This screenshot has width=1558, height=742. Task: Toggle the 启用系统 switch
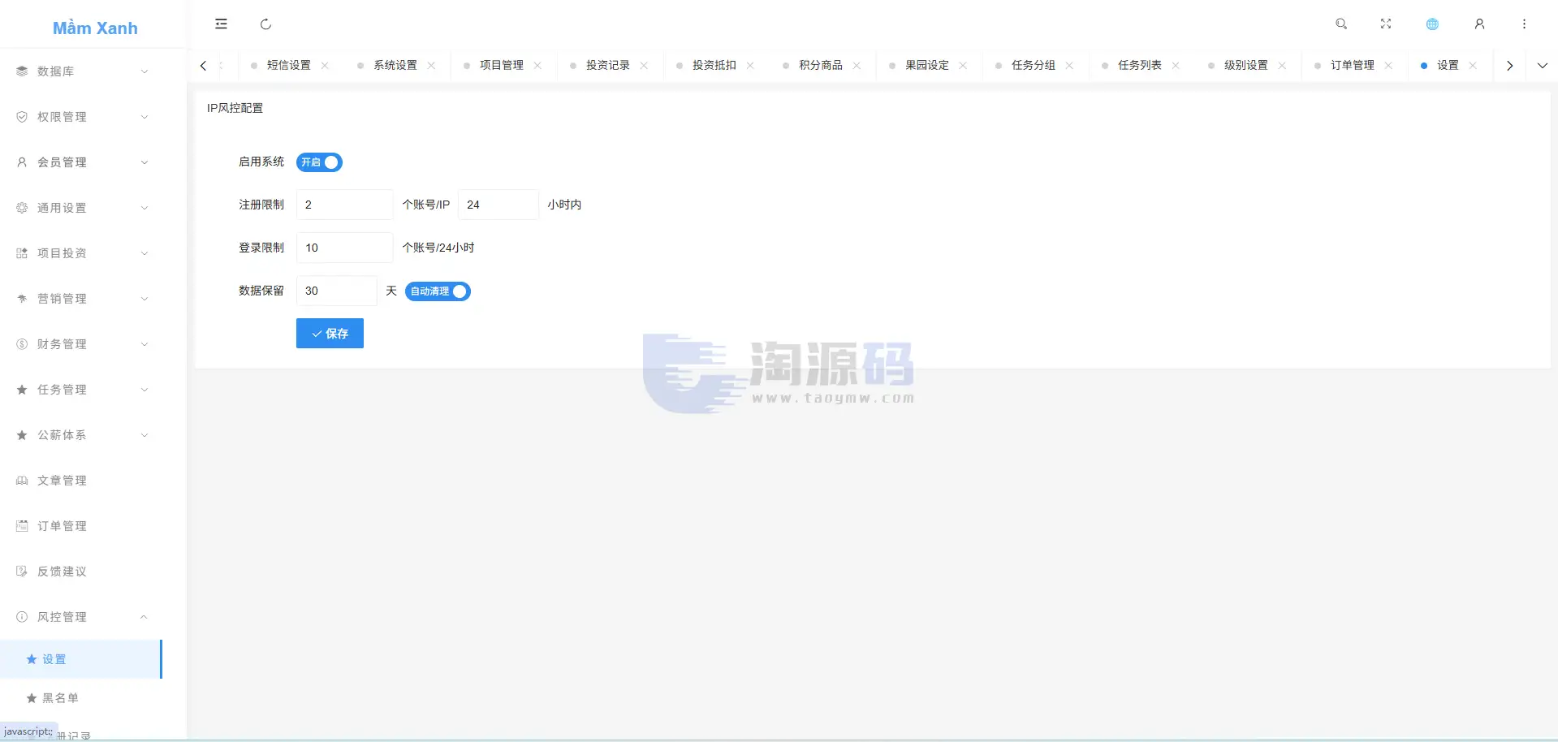[319, 162]
